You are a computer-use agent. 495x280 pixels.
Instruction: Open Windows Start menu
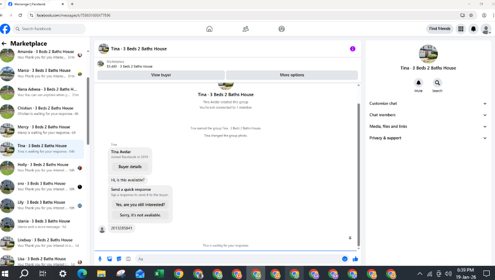click(5, 273)
